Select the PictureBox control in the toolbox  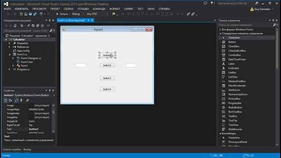point(234,99)
